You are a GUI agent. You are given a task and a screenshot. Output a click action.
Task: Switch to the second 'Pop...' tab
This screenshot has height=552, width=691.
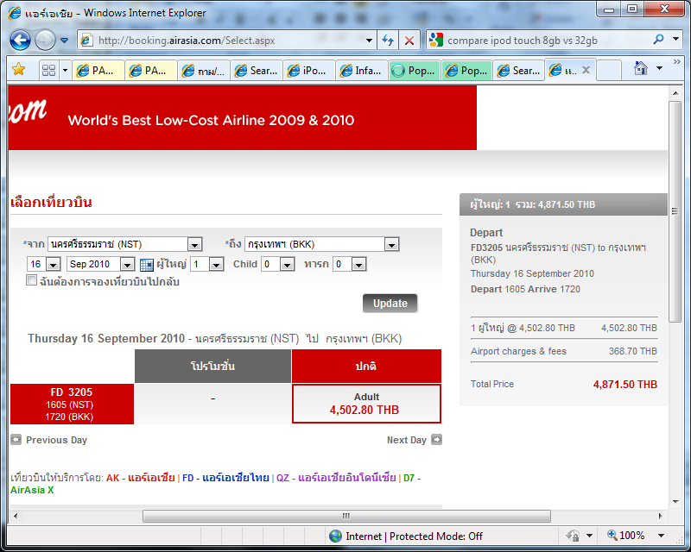tap(467, 71)
